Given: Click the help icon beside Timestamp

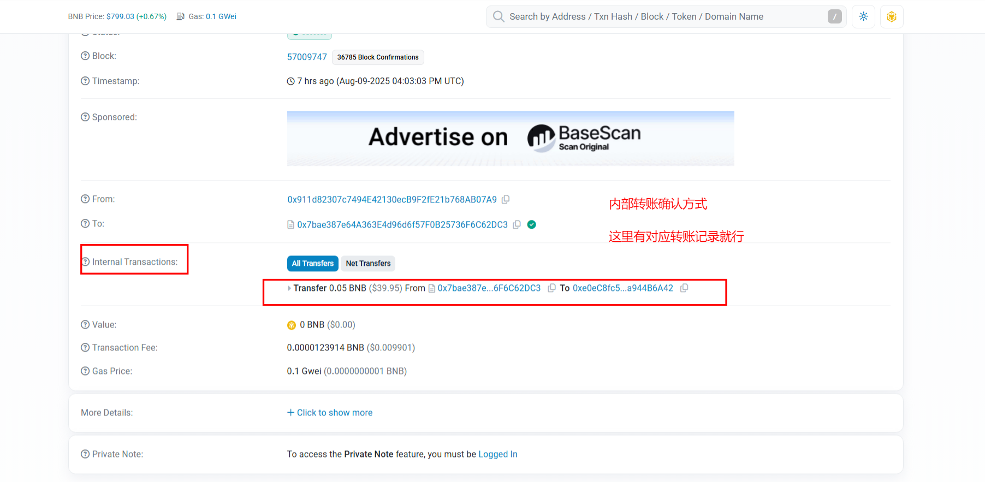Looking at the screenshot, I should point(85,81).
